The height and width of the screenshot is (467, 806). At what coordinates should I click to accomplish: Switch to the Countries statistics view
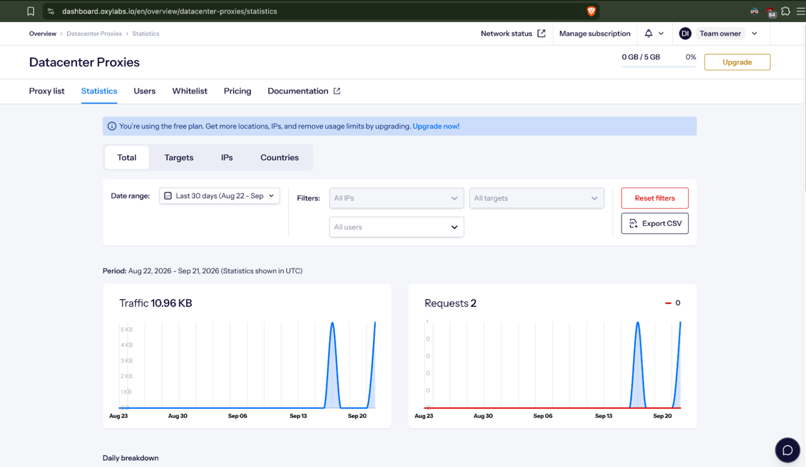[279, 158]
